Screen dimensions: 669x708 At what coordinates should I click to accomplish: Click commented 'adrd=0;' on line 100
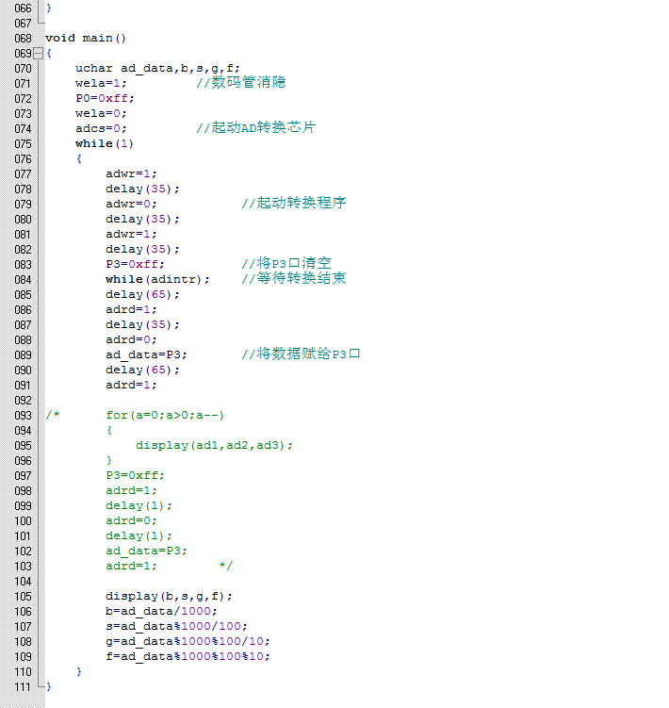(131, 521)
